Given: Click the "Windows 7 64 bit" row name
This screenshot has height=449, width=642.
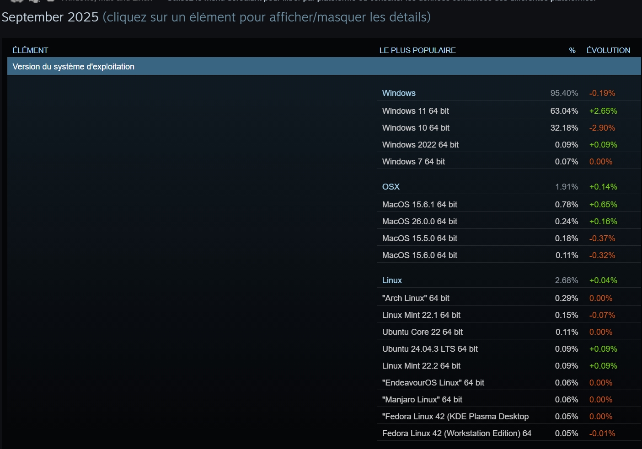Looking at the screenshot, I should 413,162.
